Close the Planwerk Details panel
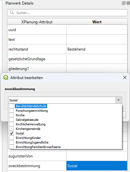The width and height of the screenshot is (130, 172). tap(128, 3)
